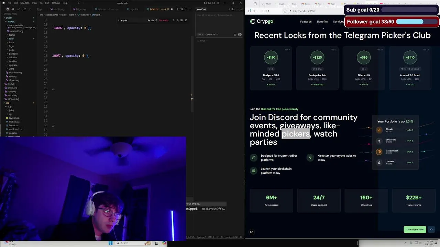Click the Sub goal progress bar
440x247 pixels.
(410, 10)
